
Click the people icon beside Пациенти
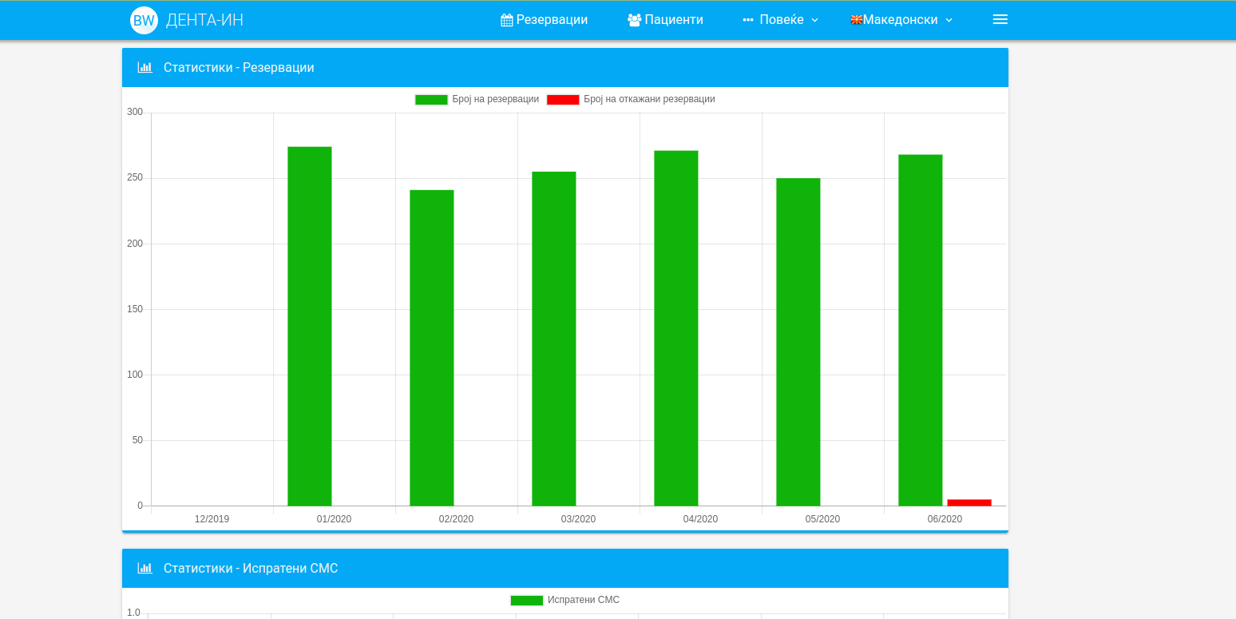(x=634, y=20)
